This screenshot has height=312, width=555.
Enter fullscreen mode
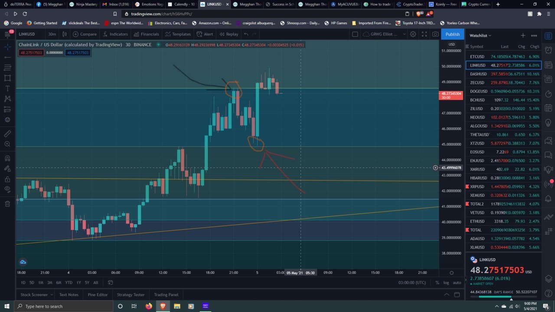coord(424,34)
